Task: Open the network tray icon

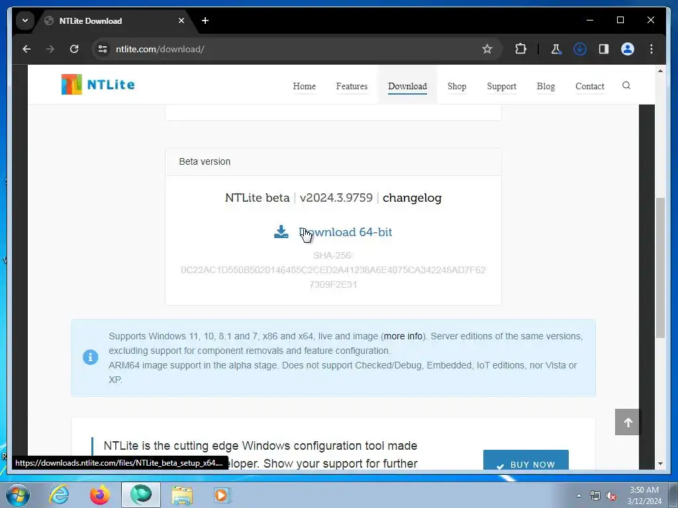Action: pyautogui.click(x=595, y=496)
